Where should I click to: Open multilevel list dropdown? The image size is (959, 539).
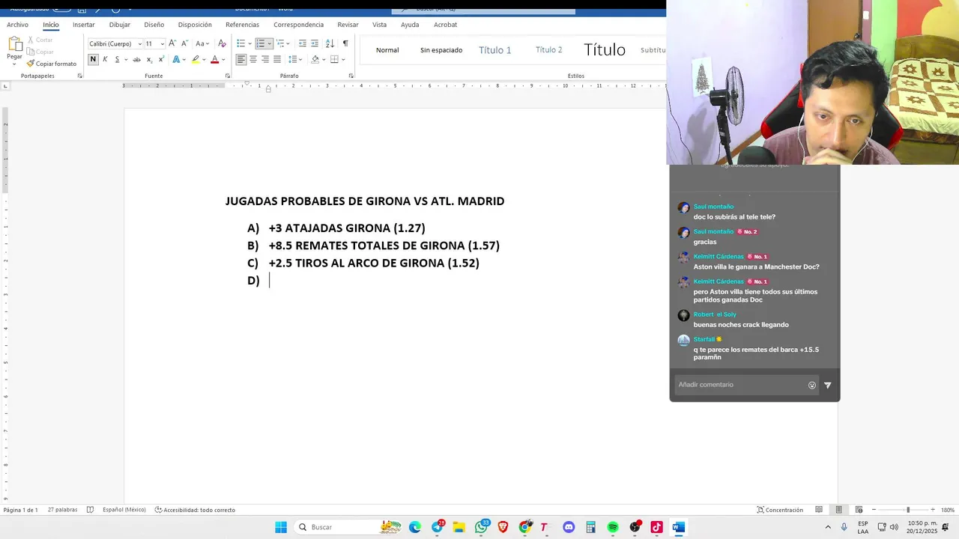(283, 43)
